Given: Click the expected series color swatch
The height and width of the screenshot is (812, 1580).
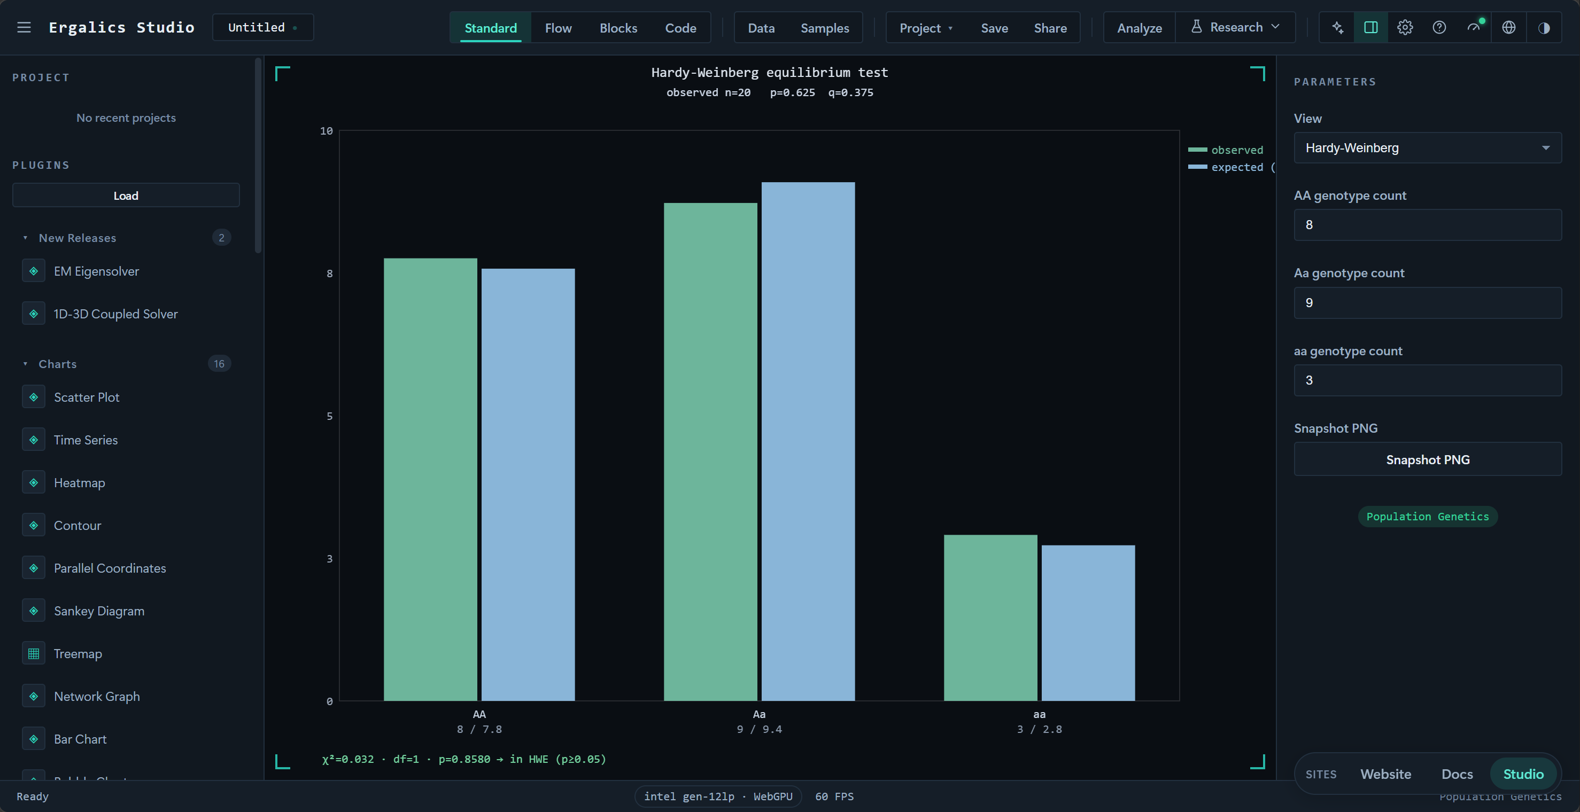Looking at the screenshot, I should [1197, 167].
